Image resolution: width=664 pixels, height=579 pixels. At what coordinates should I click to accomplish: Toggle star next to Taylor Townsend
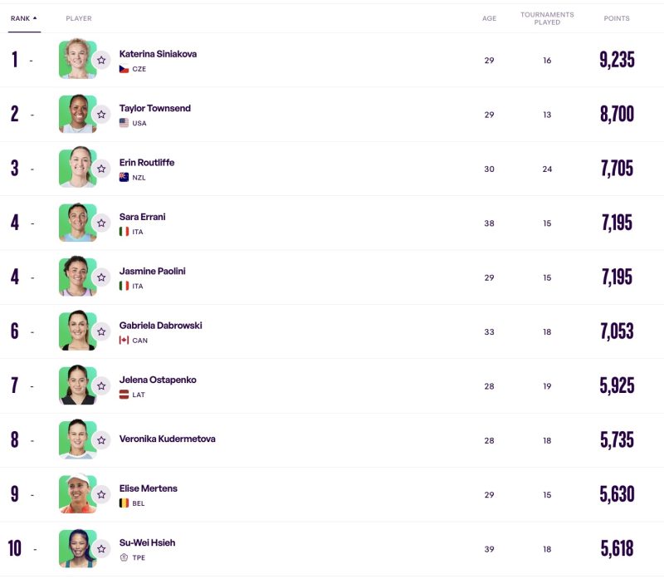101,115
